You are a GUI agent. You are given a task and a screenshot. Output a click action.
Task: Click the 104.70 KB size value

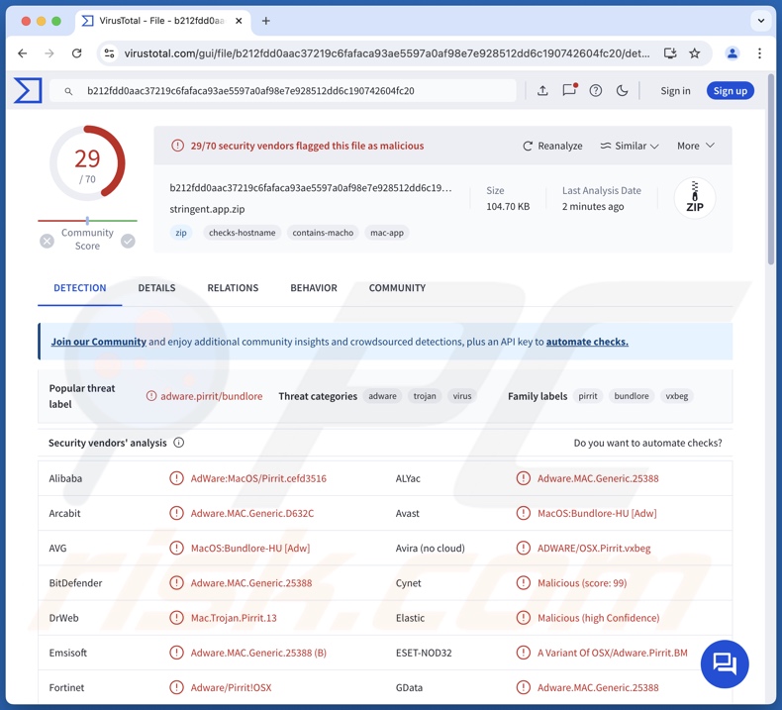[x=508, y=207]
